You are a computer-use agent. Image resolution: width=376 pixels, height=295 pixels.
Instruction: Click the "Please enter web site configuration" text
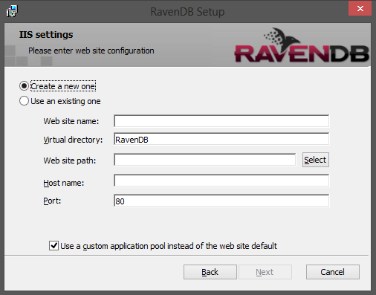point(91,51)
